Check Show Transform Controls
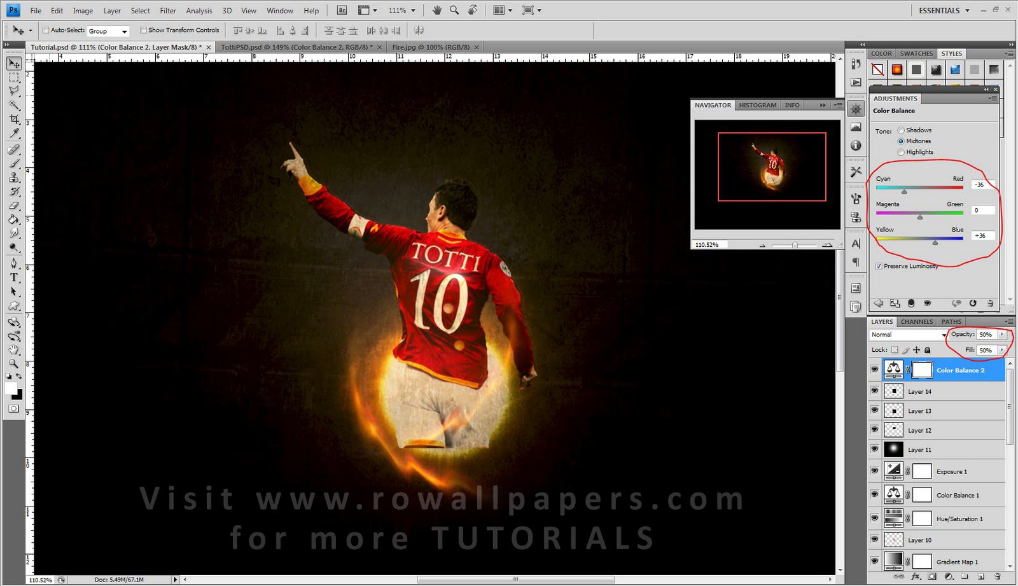The width and height of the screenshot is (1018, 586). tap(143, 30)
